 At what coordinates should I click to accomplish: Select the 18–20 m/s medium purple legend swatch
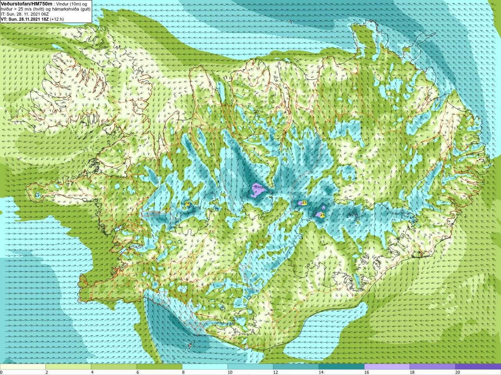pyautogui.click(x=432, y=366)
